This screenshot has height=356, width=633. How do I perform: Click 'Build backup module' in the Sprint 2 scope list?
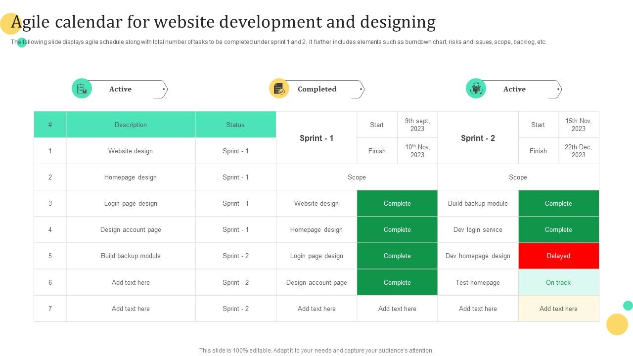[478, 203]
